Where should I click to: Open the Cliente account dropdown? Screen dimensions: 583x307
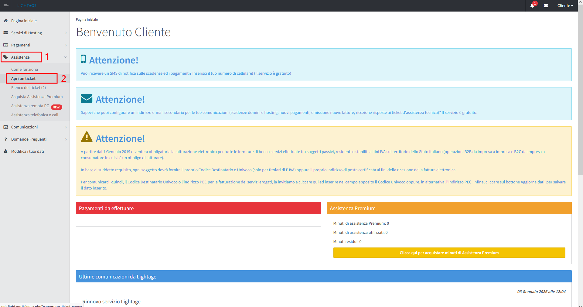click(x=565, y=6)
